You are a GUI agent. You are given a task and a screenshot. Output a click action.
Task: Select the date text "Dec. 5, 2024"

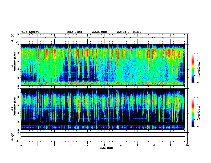[x=74, y=32]
